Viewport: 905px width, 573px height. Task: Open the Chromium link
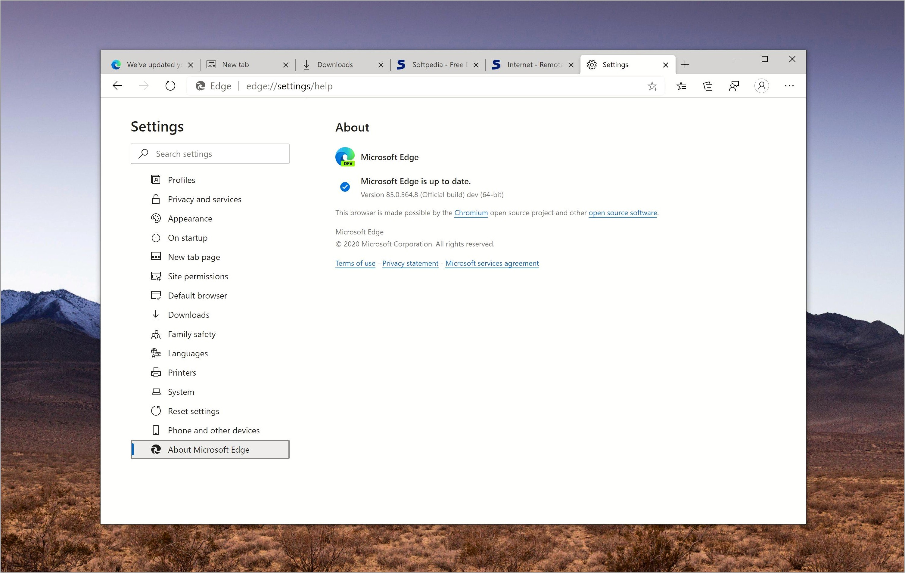tap(471, 213)
